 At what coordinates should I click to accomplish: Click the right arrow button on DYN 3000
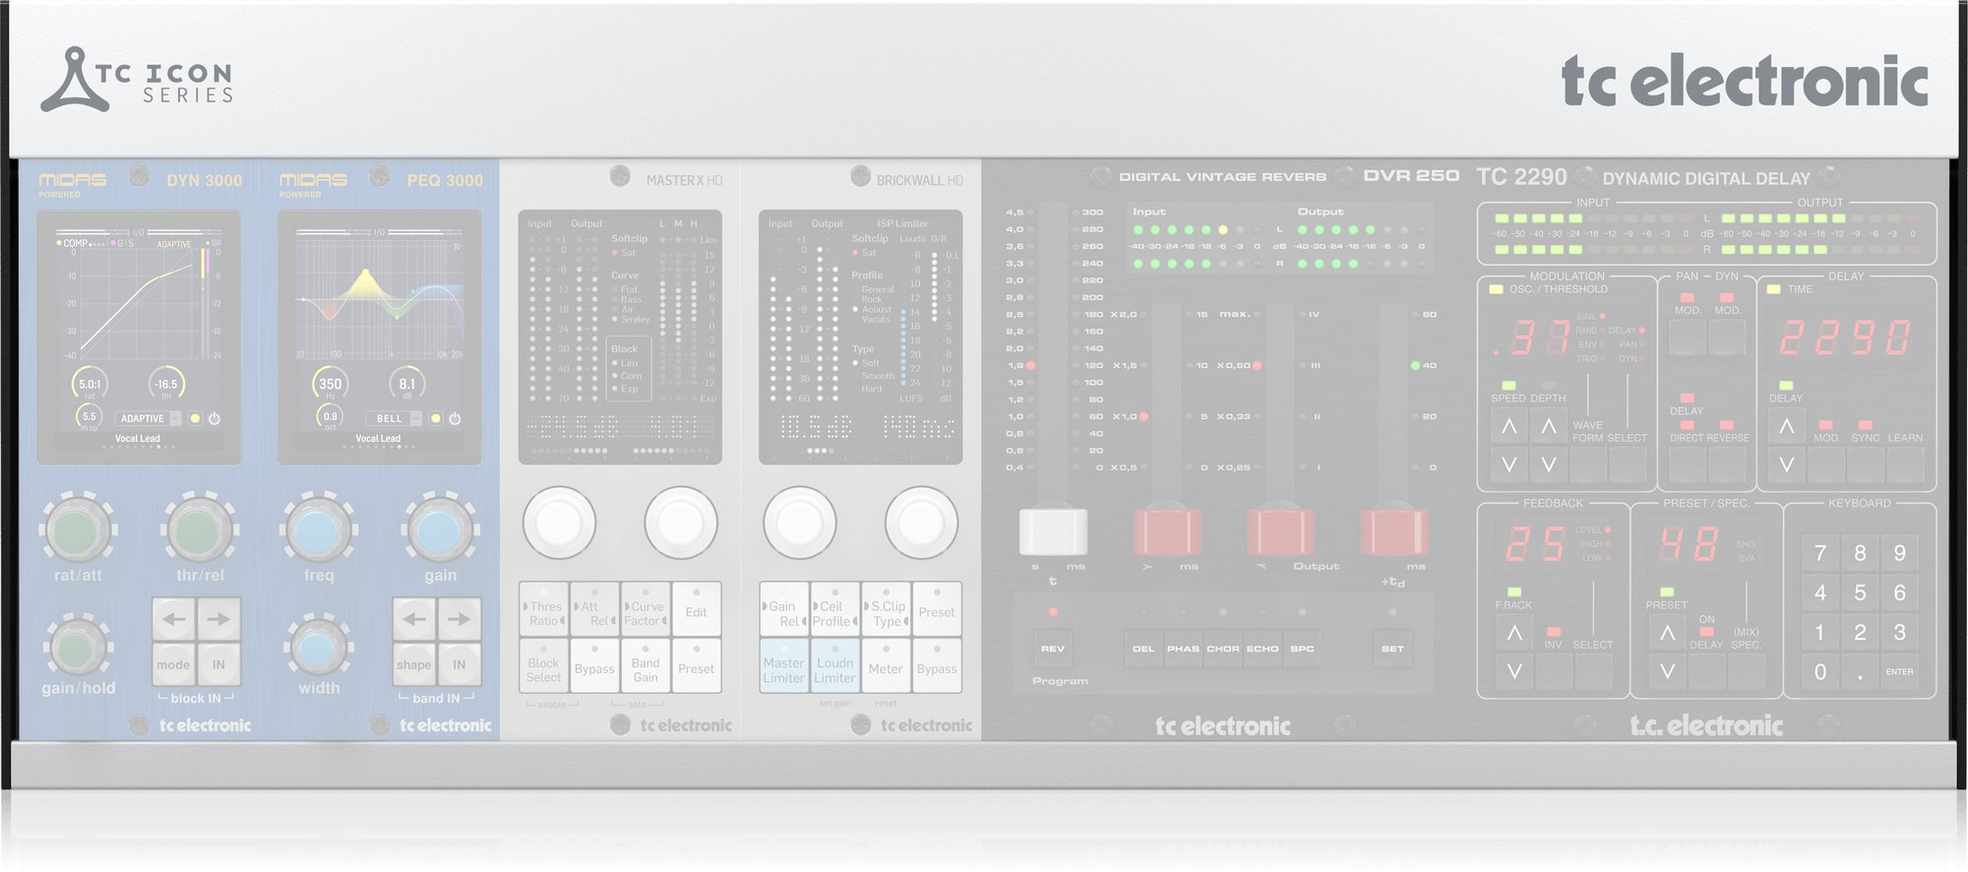[218, 619]
